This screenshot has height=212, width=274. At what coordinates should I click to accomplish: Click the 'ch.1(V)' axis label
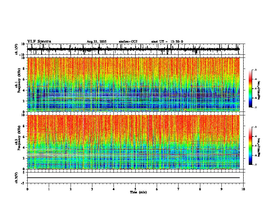(x=17, y=49)
